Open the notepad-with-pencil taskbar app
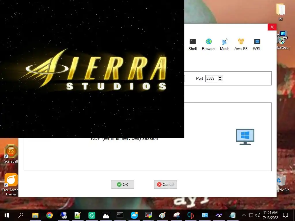This screenshot has width=295, height=221. 77,215
